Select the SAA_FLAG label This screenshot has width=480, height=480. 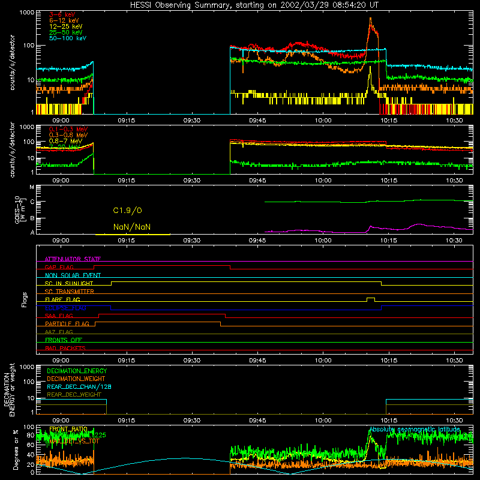click(59, 316)
